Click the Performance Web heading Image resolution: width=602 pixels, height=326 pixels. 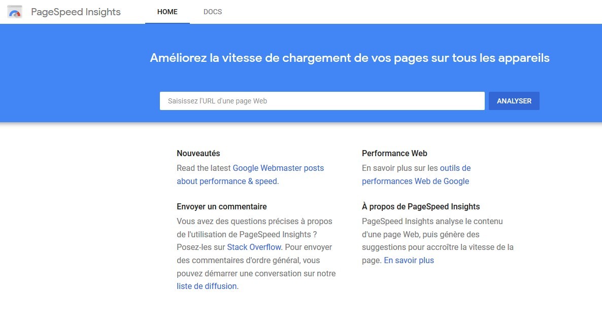394,153
